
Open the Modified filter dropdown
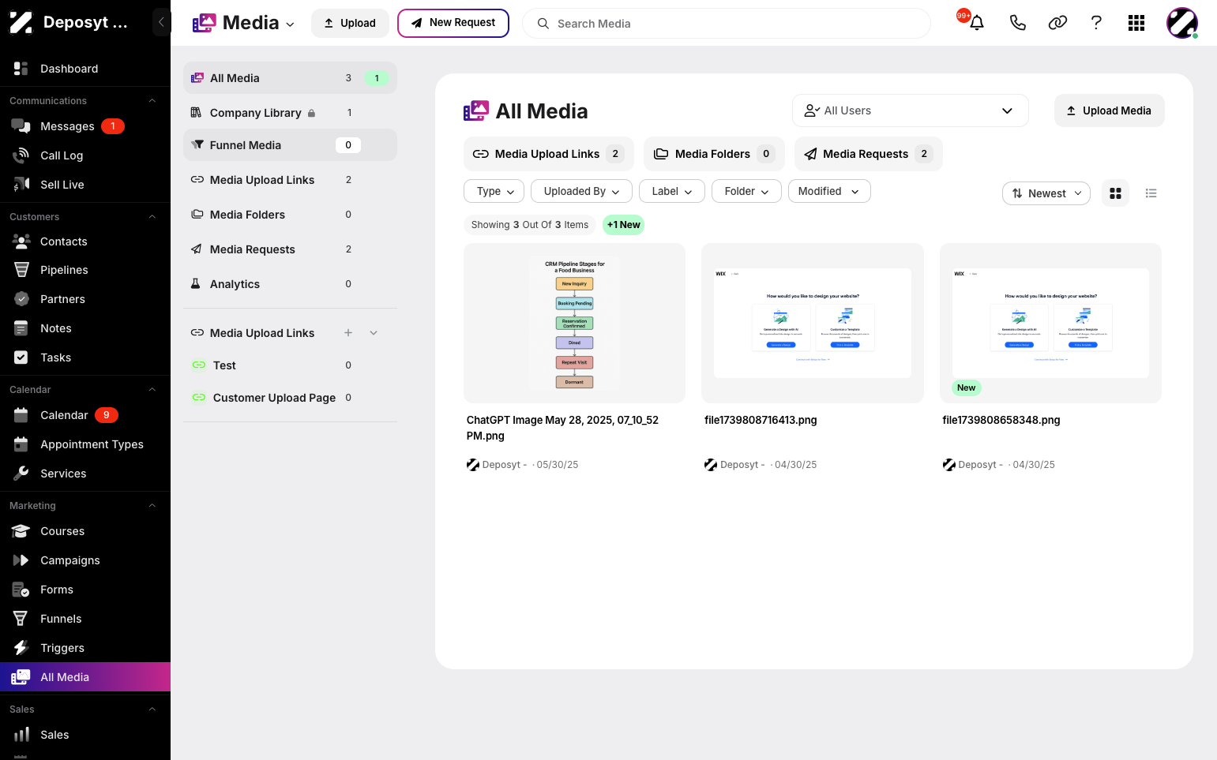(829, 191)
